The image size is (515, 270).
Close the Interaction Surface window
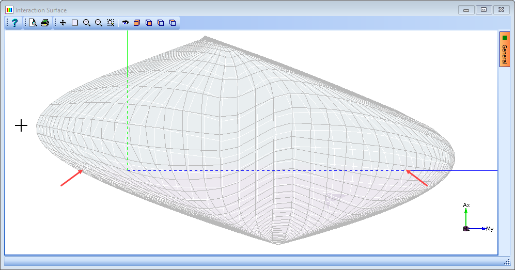tap(501, 10)
